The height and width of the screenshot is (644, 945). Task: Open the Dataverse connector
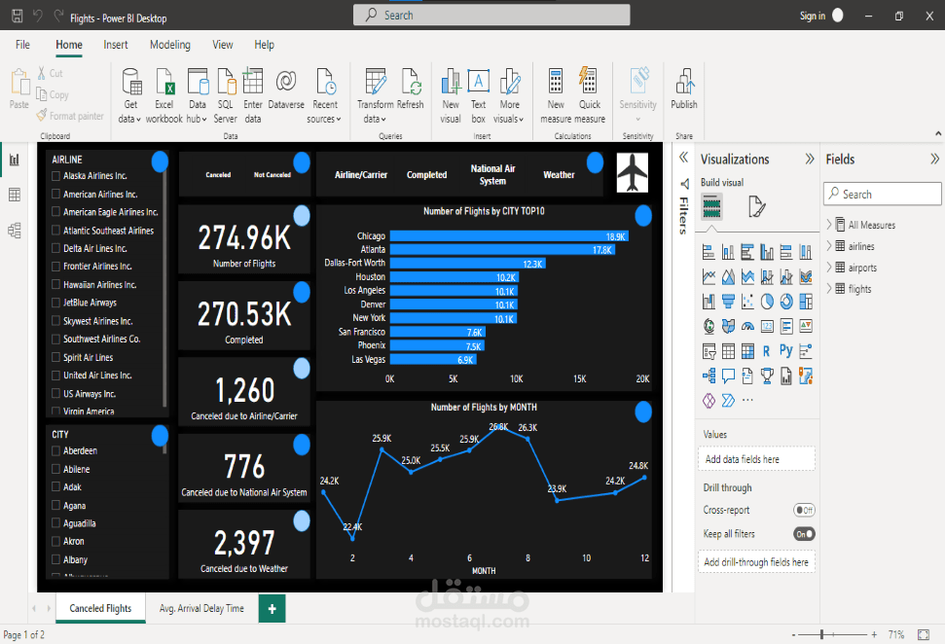tap(286, 89)
